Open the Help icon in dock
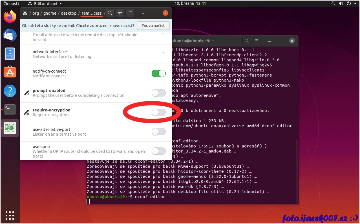 pyautogui.click(x=10, y=91)
